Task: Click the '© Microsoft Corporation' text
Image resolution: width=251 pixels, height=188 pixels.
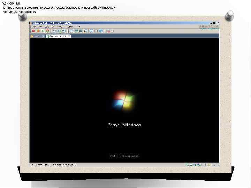Action: click(x=124, y=156)
